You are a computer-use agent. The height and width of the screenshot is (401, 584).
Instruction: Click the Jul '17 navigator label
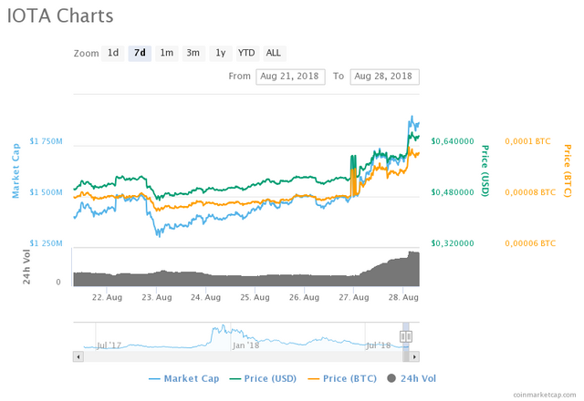pos(109,345)
